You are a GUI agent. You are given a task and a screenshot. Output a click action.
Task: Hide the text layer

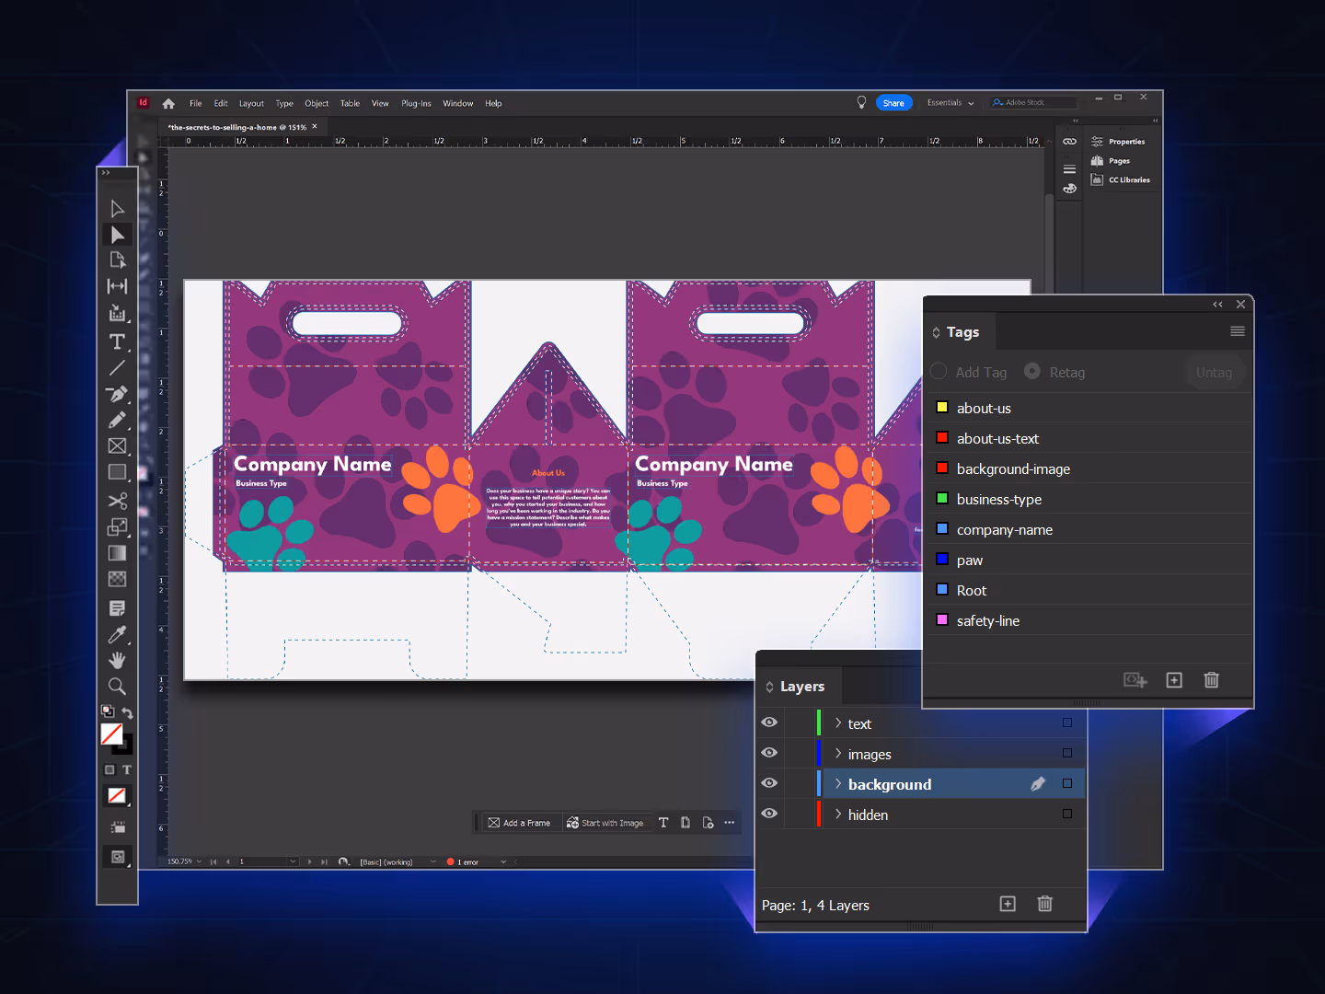point(769,722)
